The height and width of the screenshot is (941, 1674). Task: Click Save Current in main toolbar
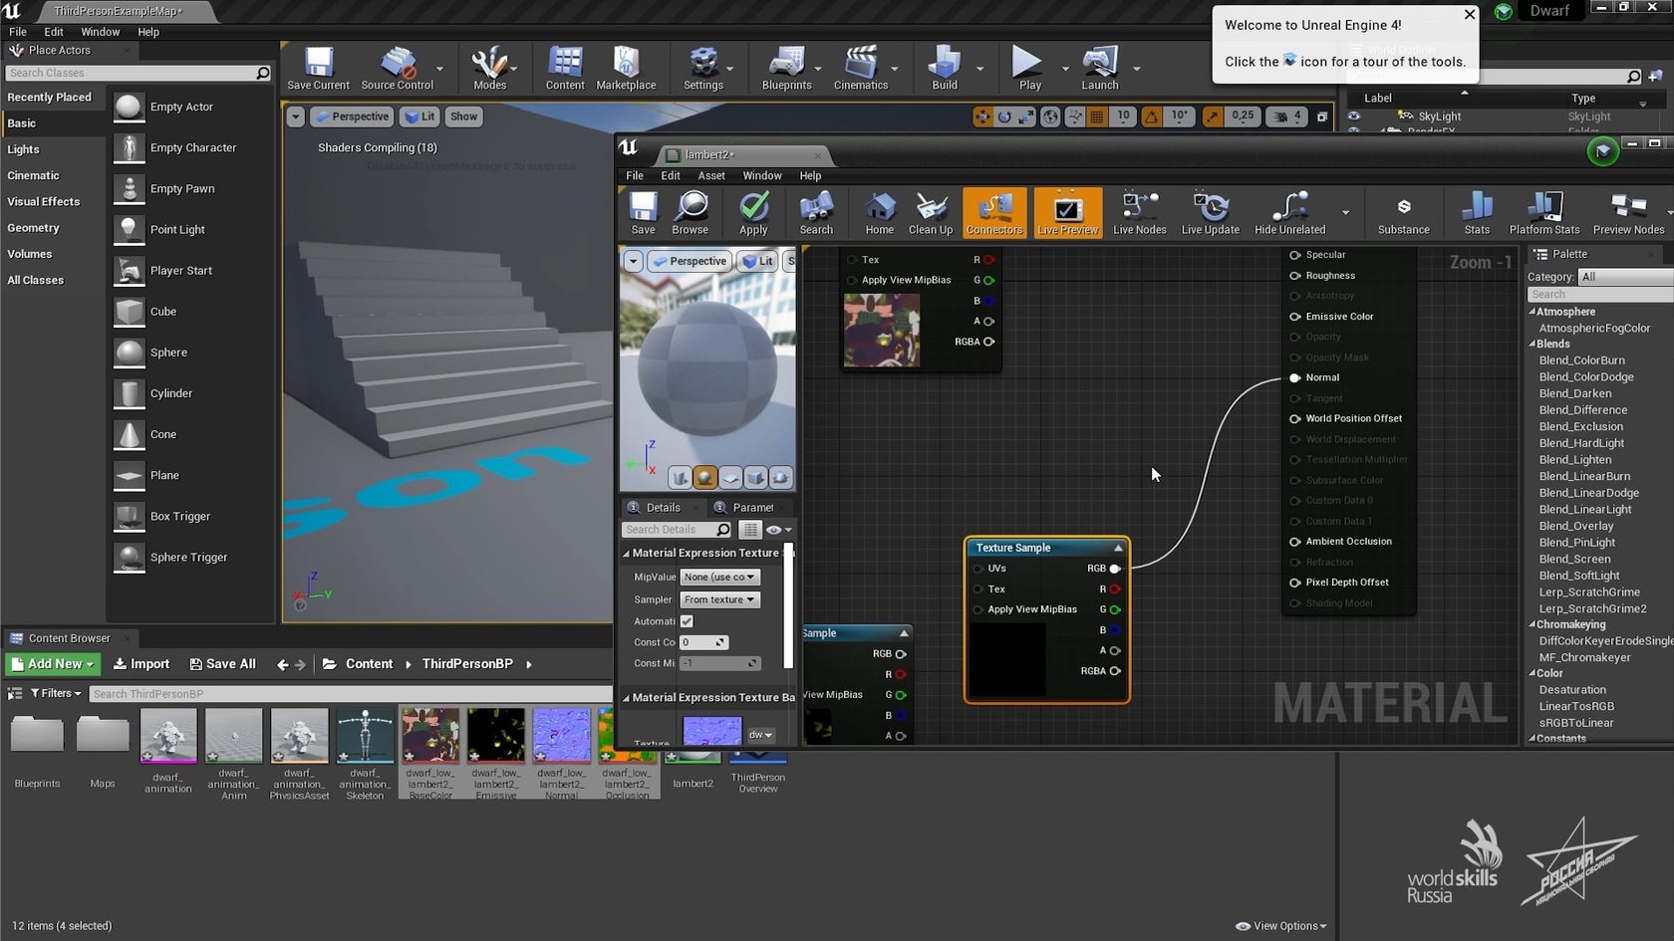318,69
